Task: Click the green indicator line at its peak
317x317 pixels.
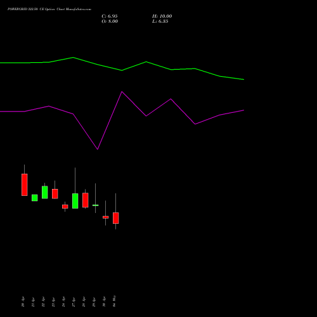Action: click(x=73, y=58)
